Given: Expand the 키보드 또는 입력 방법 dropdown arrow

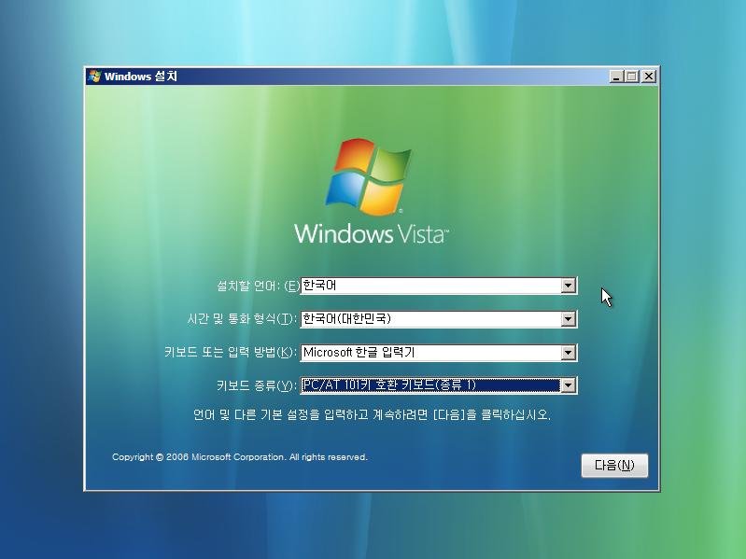Looking at the screenshot, I should pyautogui.click(x=568, y=353).
